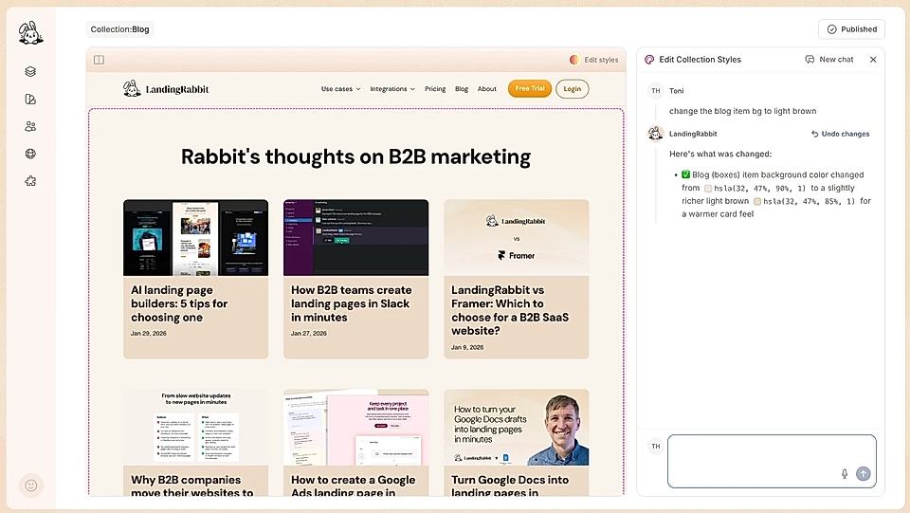Click the Collection:Blog breadcrumb label
The height and width of the screenshot is (513, 910).
[119, 29]
